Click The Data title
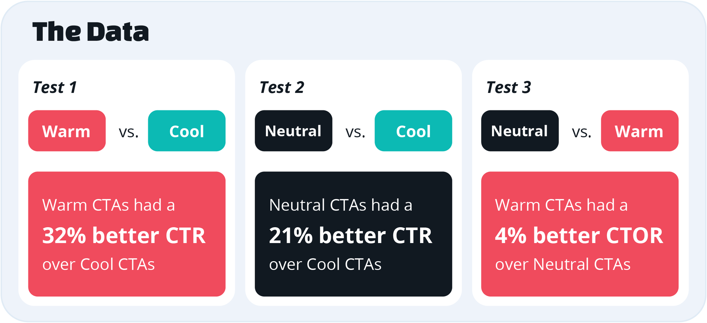 [x=91, y=32]
